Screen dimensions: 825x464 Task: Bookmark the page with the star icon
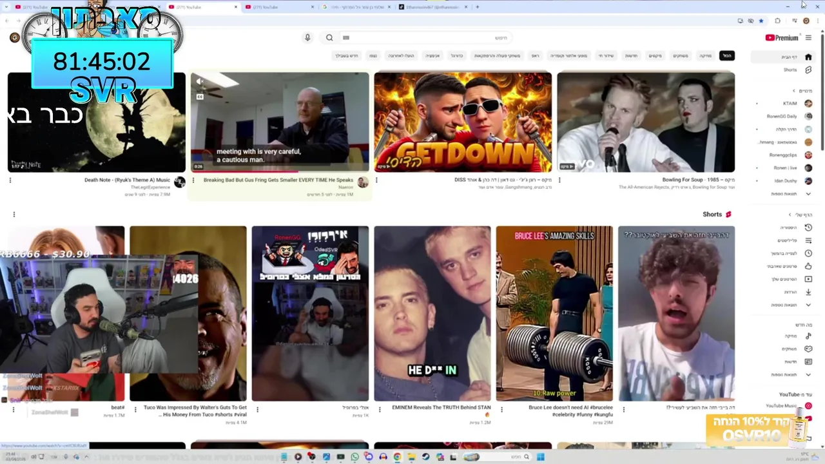point(761,21)
